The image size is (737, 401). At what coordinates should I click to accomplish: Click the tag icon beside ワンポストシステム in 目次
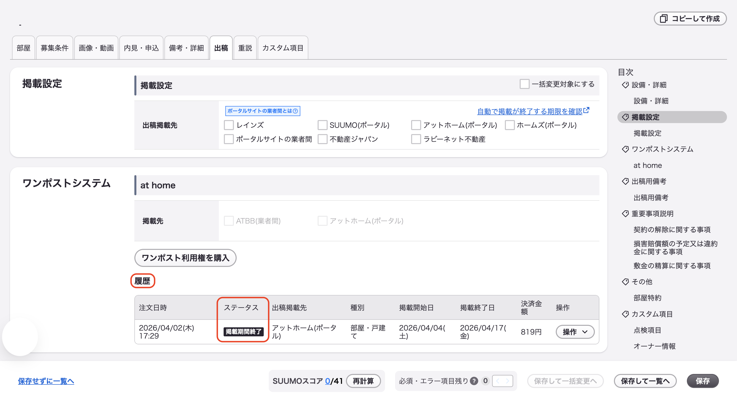pos(625,149)
